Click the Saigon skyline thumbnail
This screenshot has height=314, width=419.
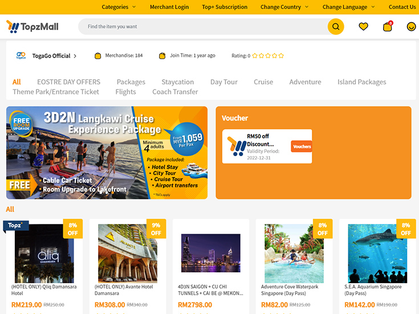click(x=211, y=253)
